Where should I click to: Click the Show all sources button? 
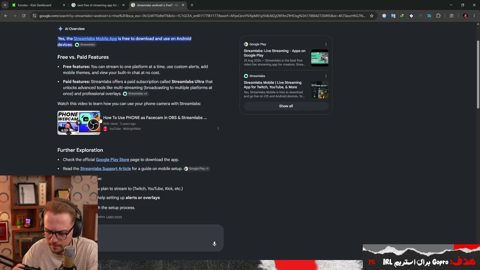[286, 106]
